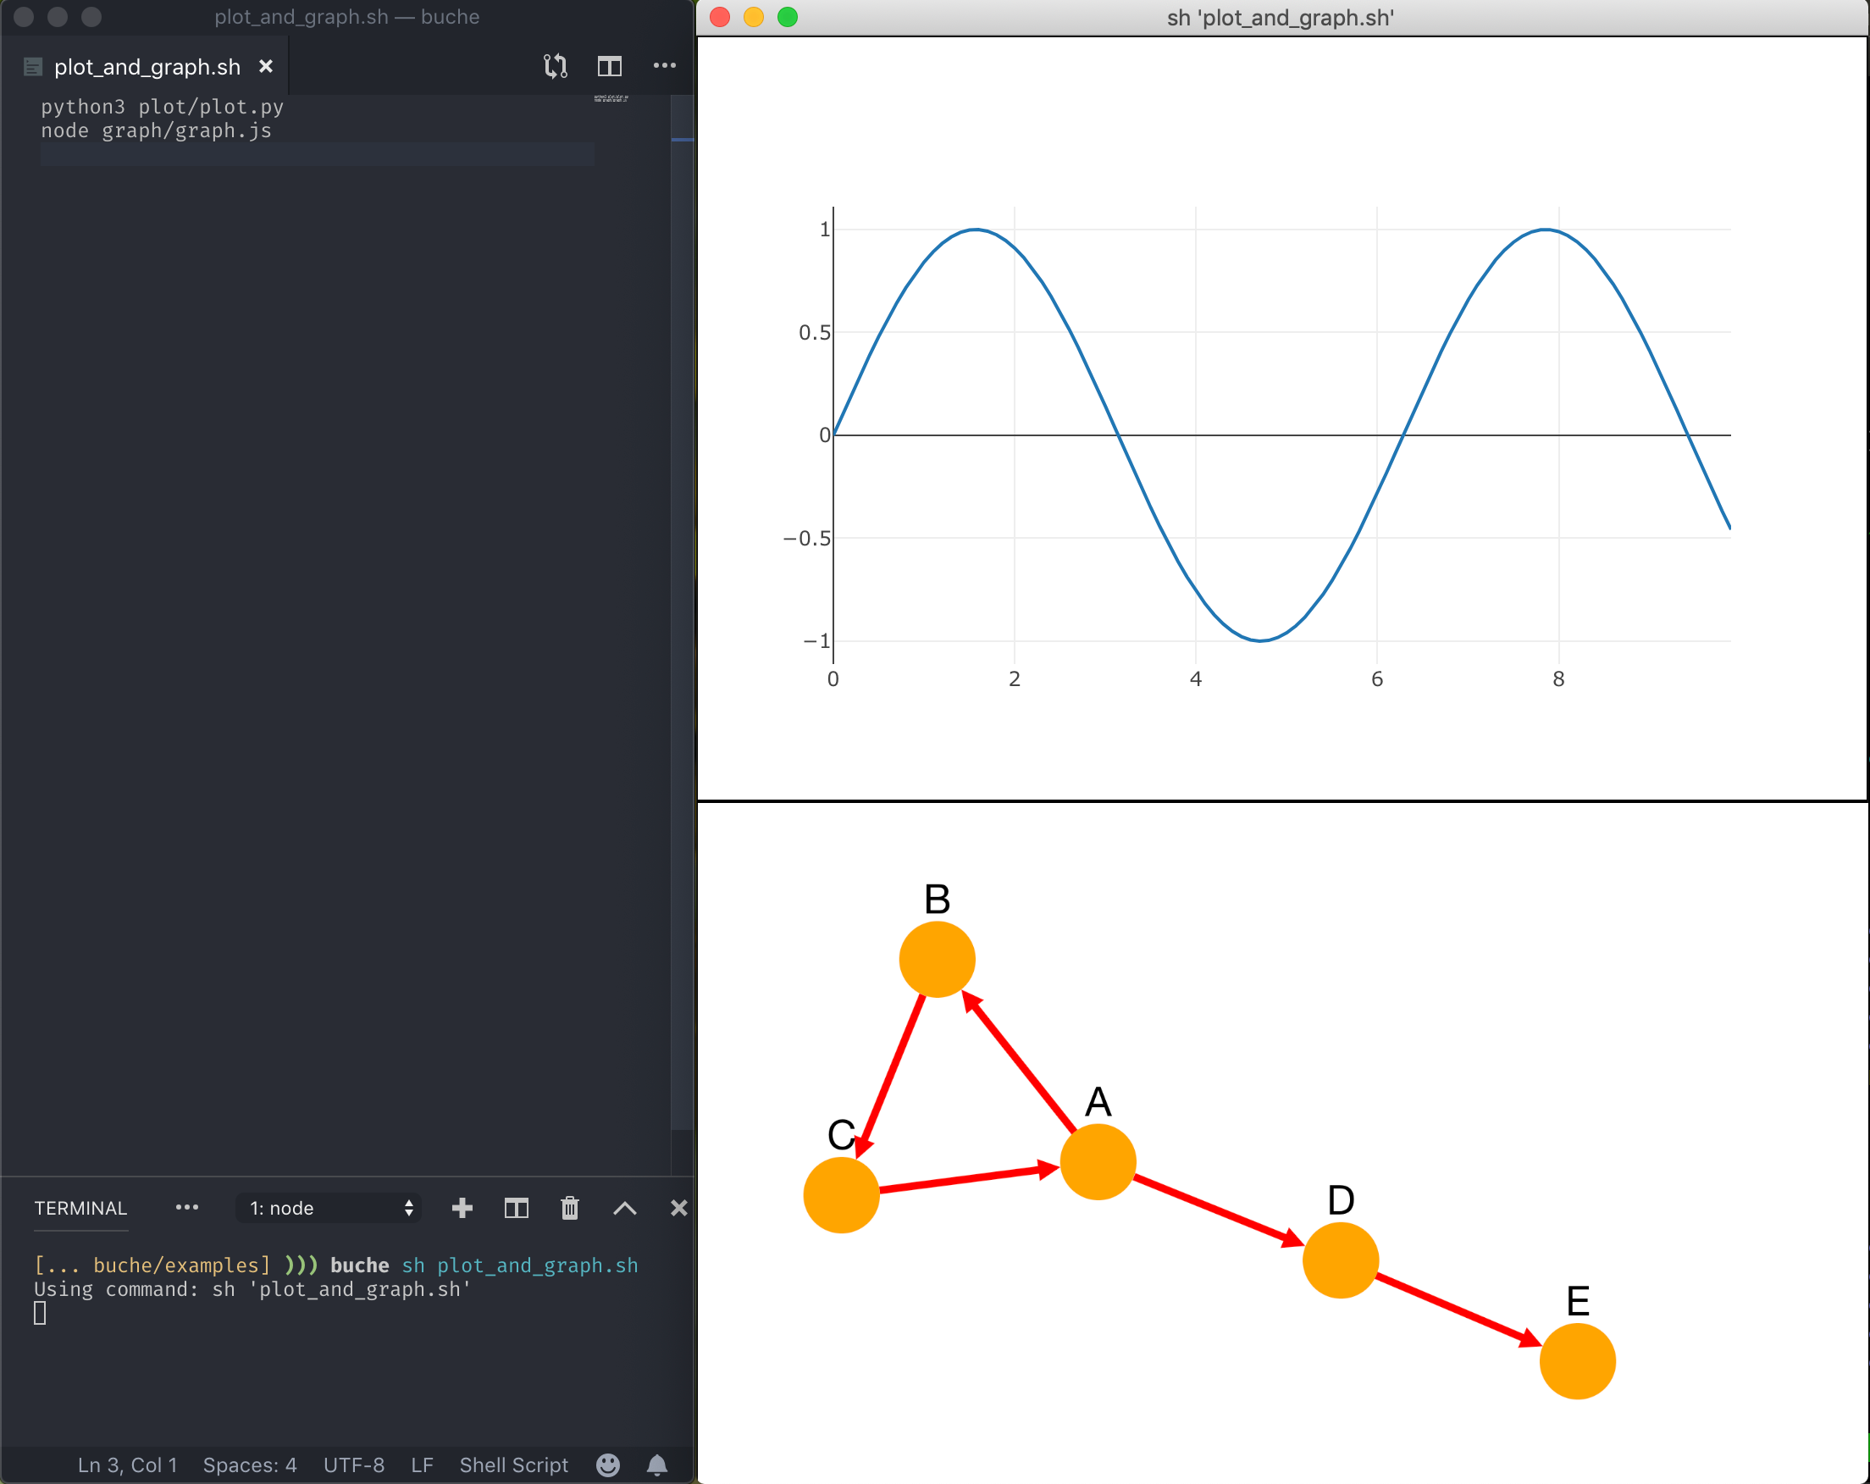Select the plot_and_graph.sh editor tab
Image resolution: width=1870 pixels, height=1484 pixels.
[x=147, y=67]
